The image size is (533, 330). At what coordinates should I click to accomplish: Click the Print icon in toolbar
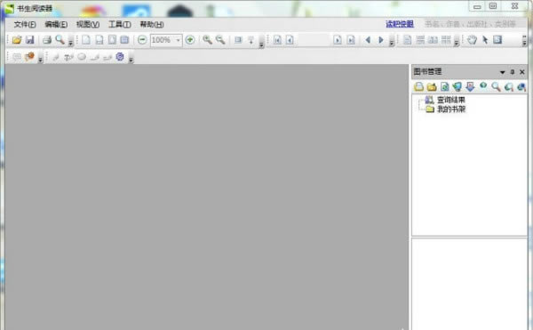pos(46,40)
